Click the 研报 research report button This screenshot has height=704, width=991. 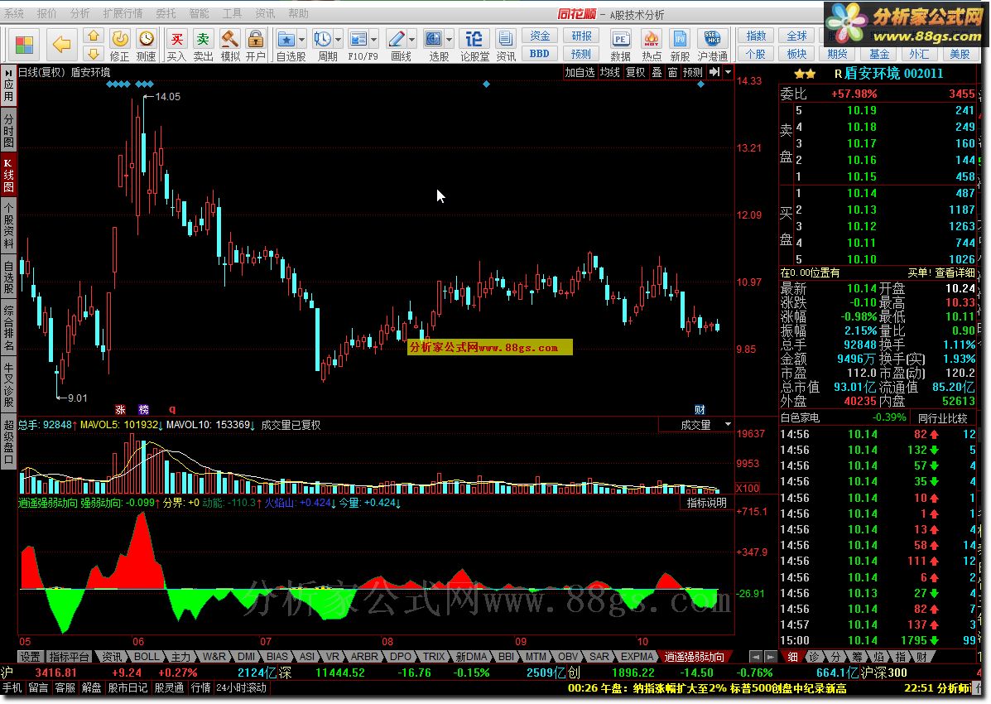pos(581,36)
